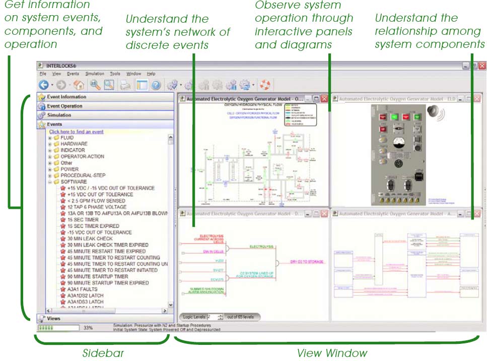Select '+15 VDC OUT OF TOLERANCE' event
This screenshot has height=361, width=487.
(100, 194)
